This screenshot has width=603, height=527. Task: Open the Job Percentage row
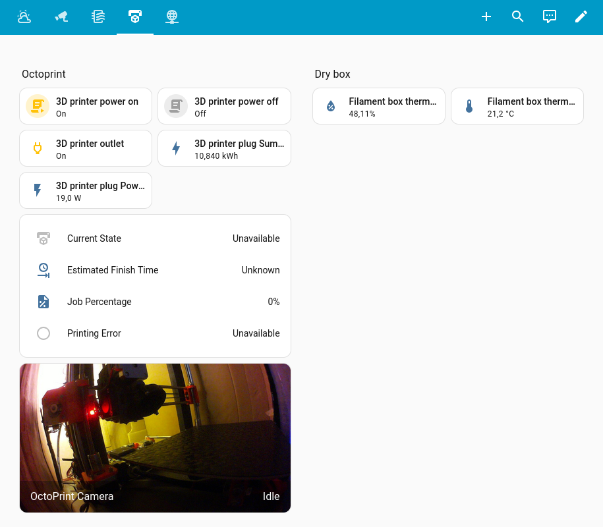[x=155, y=302]
